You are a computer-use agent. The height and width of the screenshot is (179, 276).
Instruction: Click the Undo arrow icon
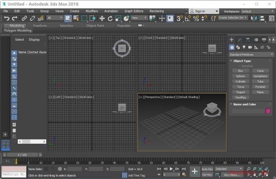click(x=6, y=18)
